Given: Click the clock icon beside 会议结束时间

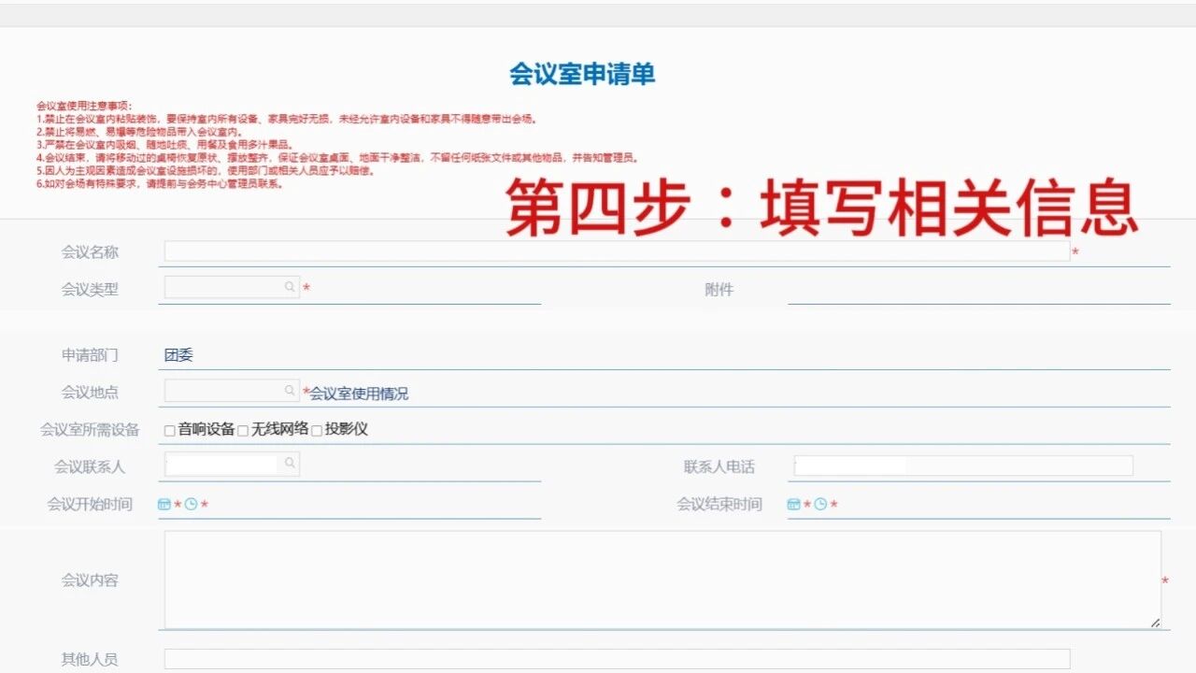Looking at the screenshot, I should coord(820,504).
